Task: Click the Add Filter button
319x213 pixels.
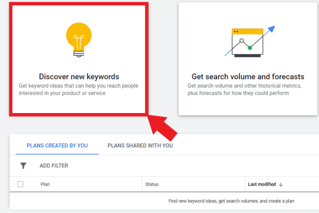Action: (54, 165)
